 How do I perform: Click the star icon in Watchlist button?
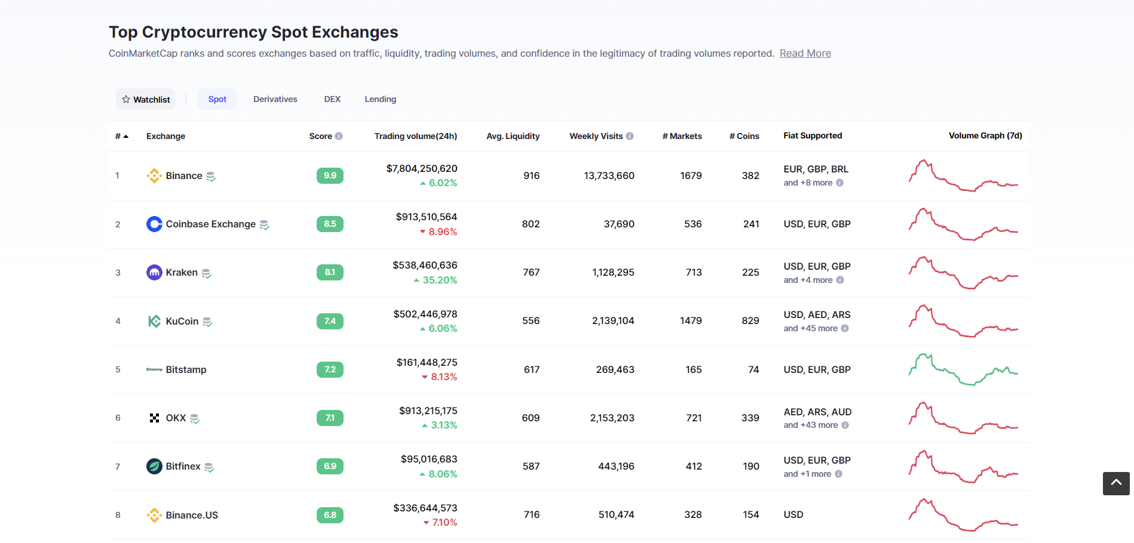coord(126,99)
